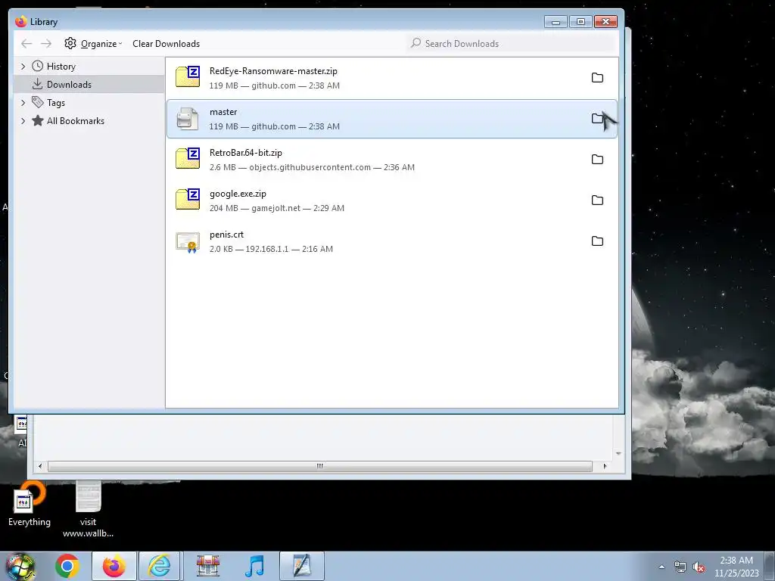Click the All Bookmarks star icon
775x581 pixels.
[38, 120]
